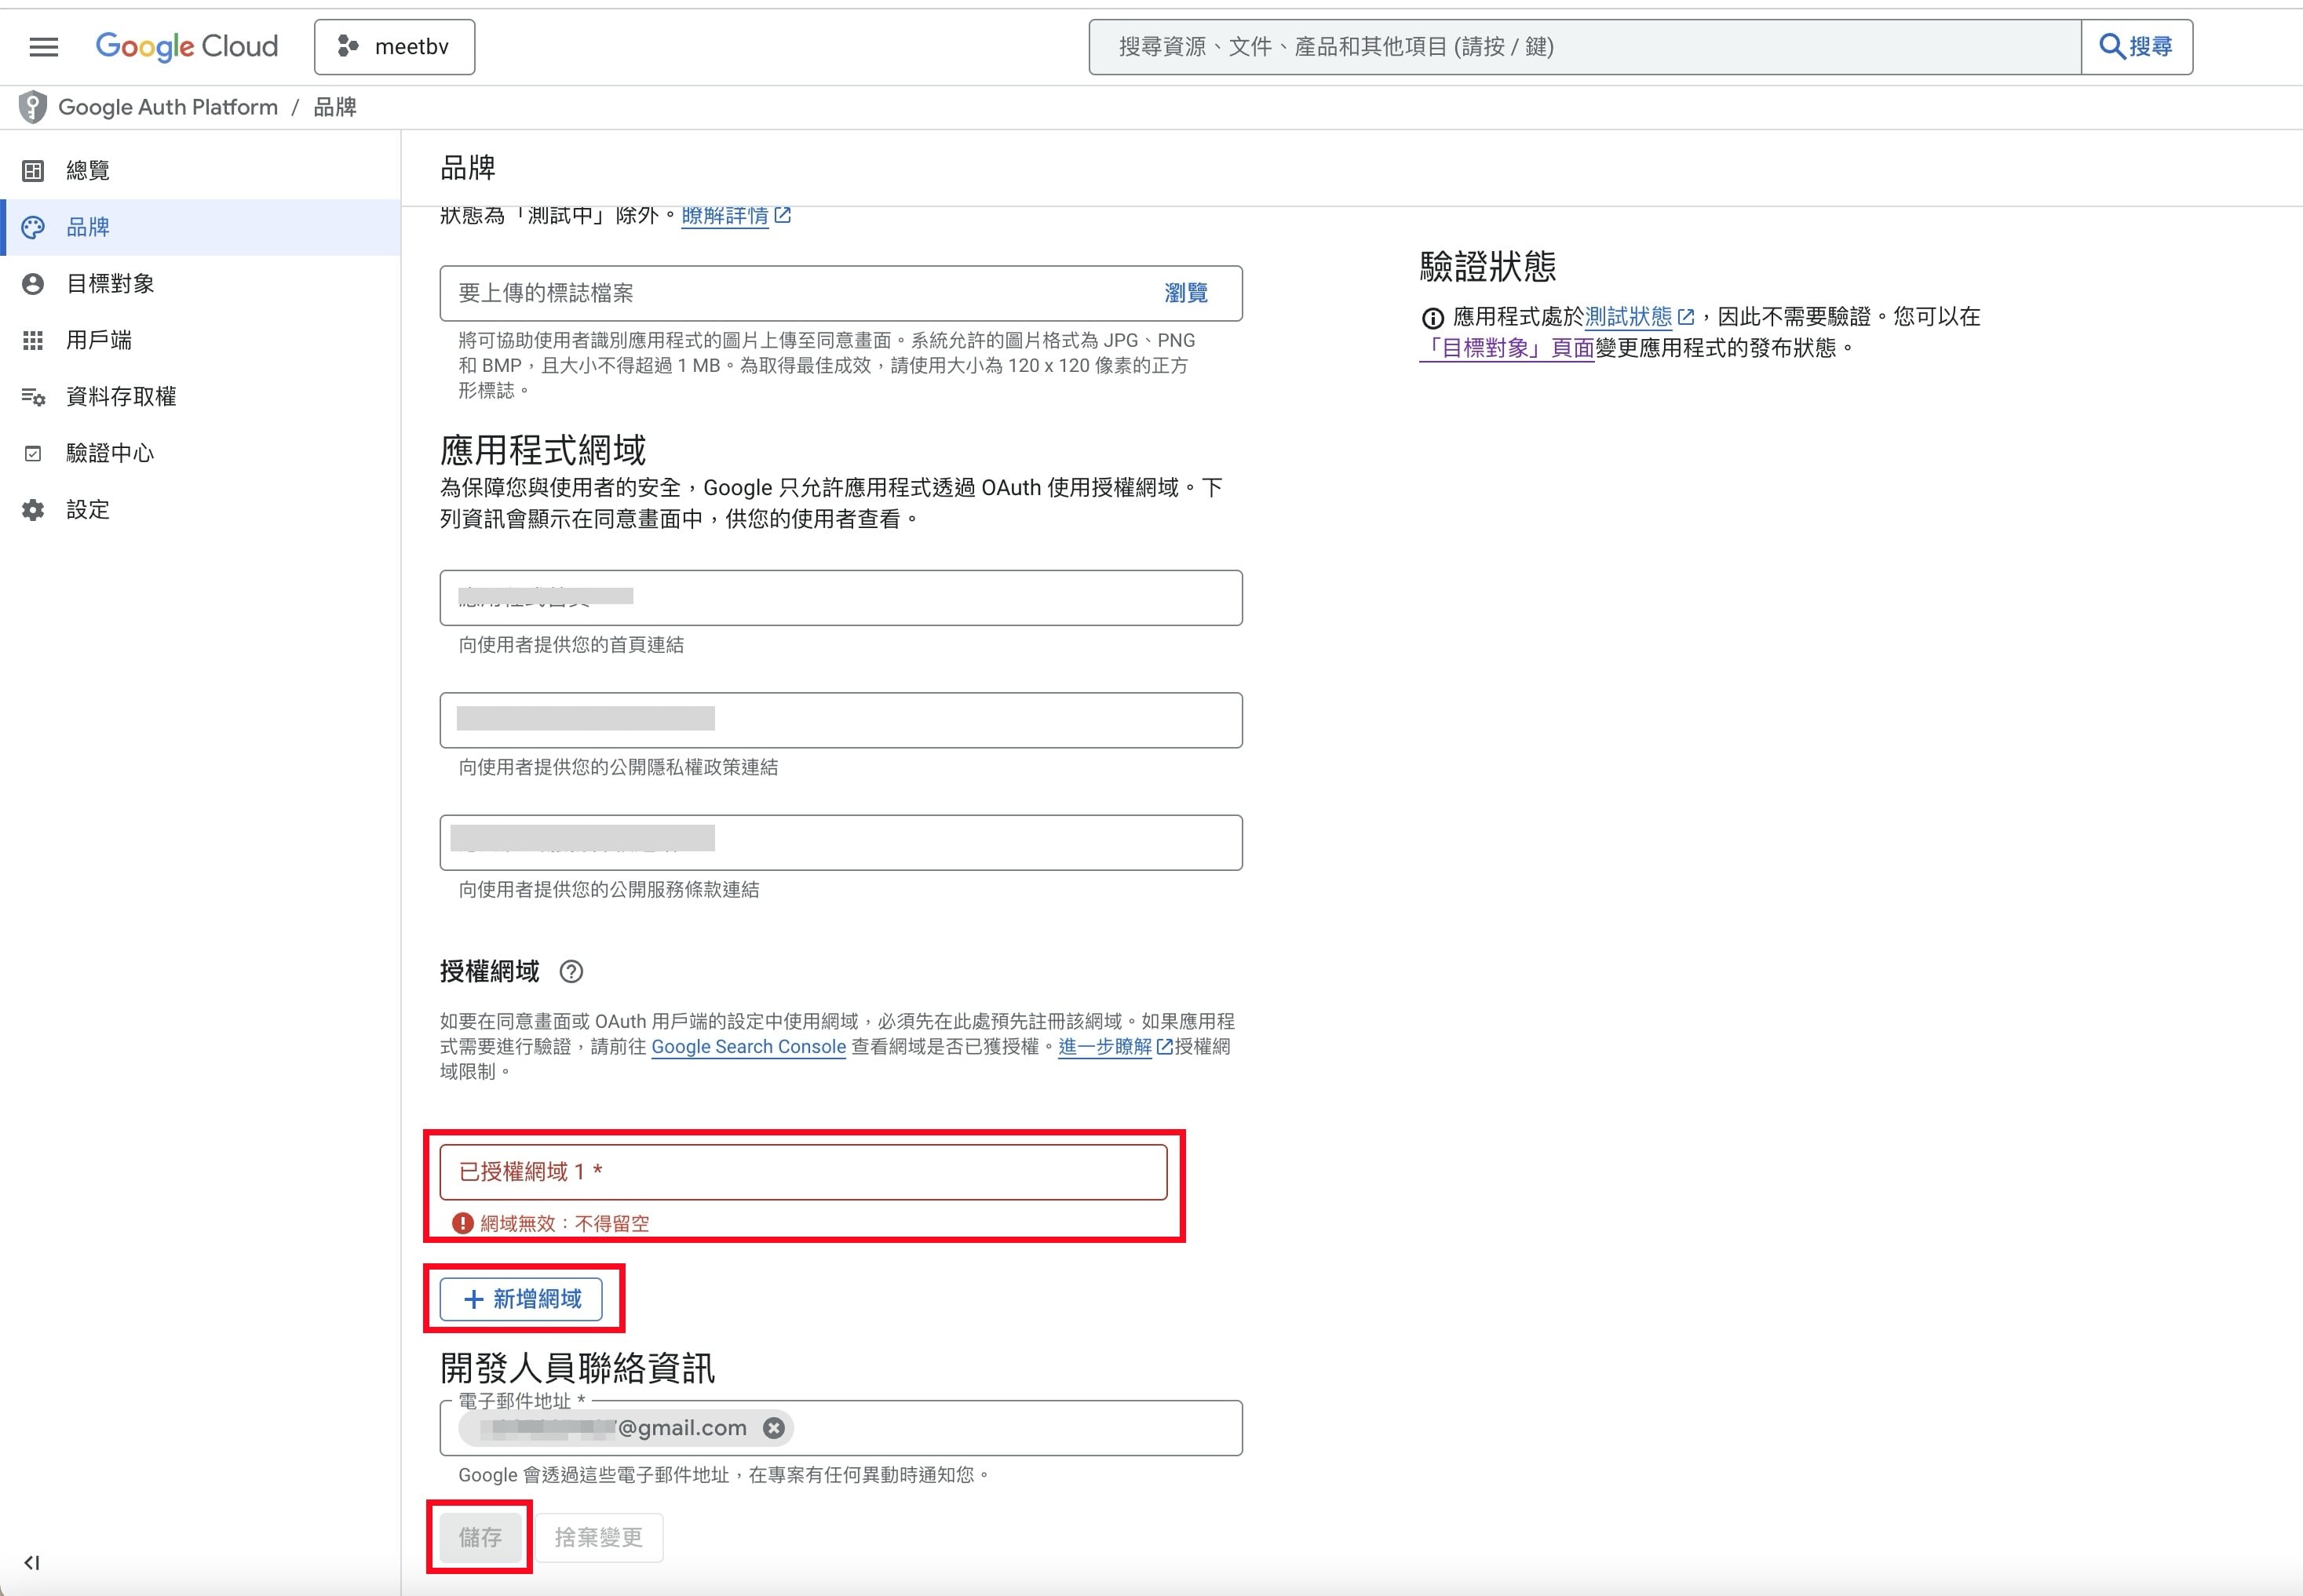Open the 進一步瞭解 link
This screenshot has height=1596, width=2303.
point(1105,1047)
